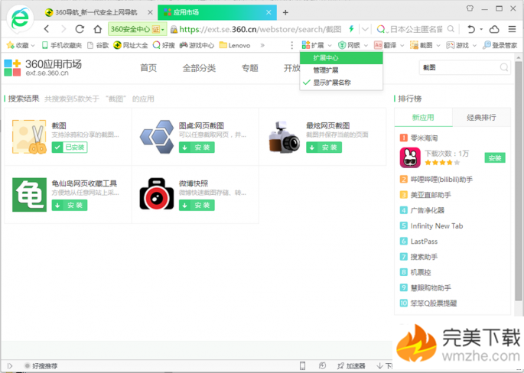Click the 截图 scissors app icon

(29, 137)
